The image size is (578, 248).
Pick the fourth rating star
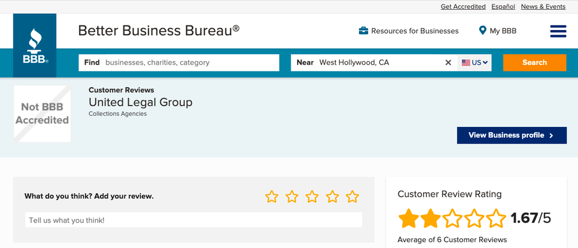[332, 197]
